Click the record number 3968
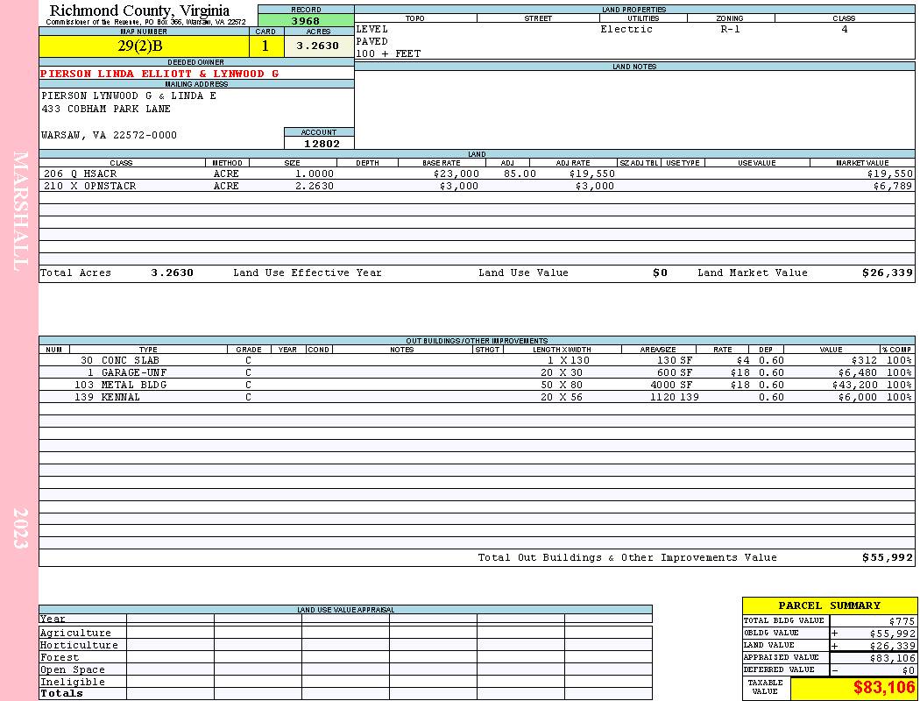 coord(306,20)
